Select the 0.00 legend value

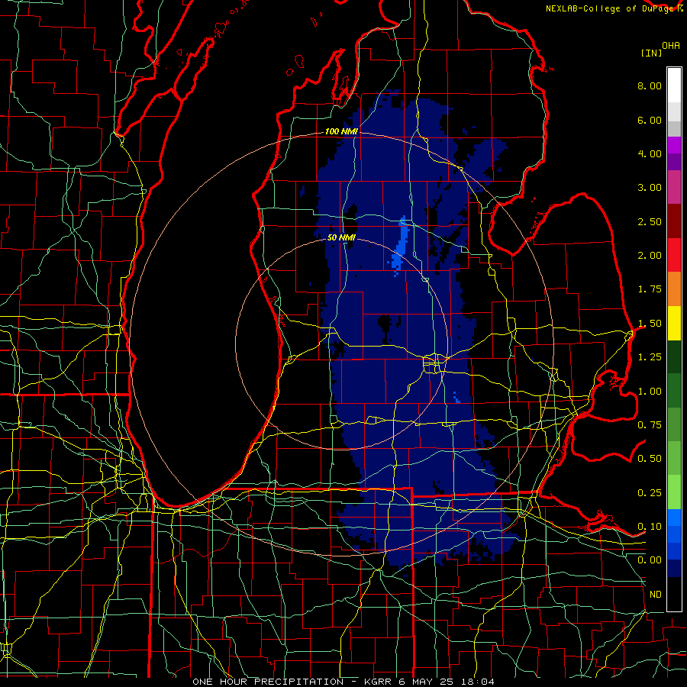650,560
